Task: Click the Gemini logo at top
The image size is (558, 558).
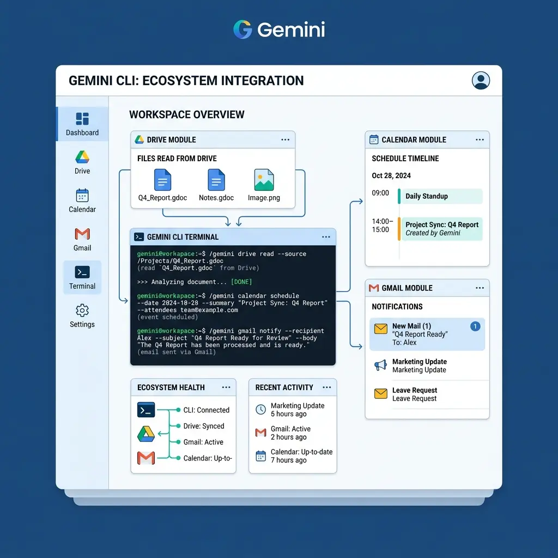Action: (279, 29)
